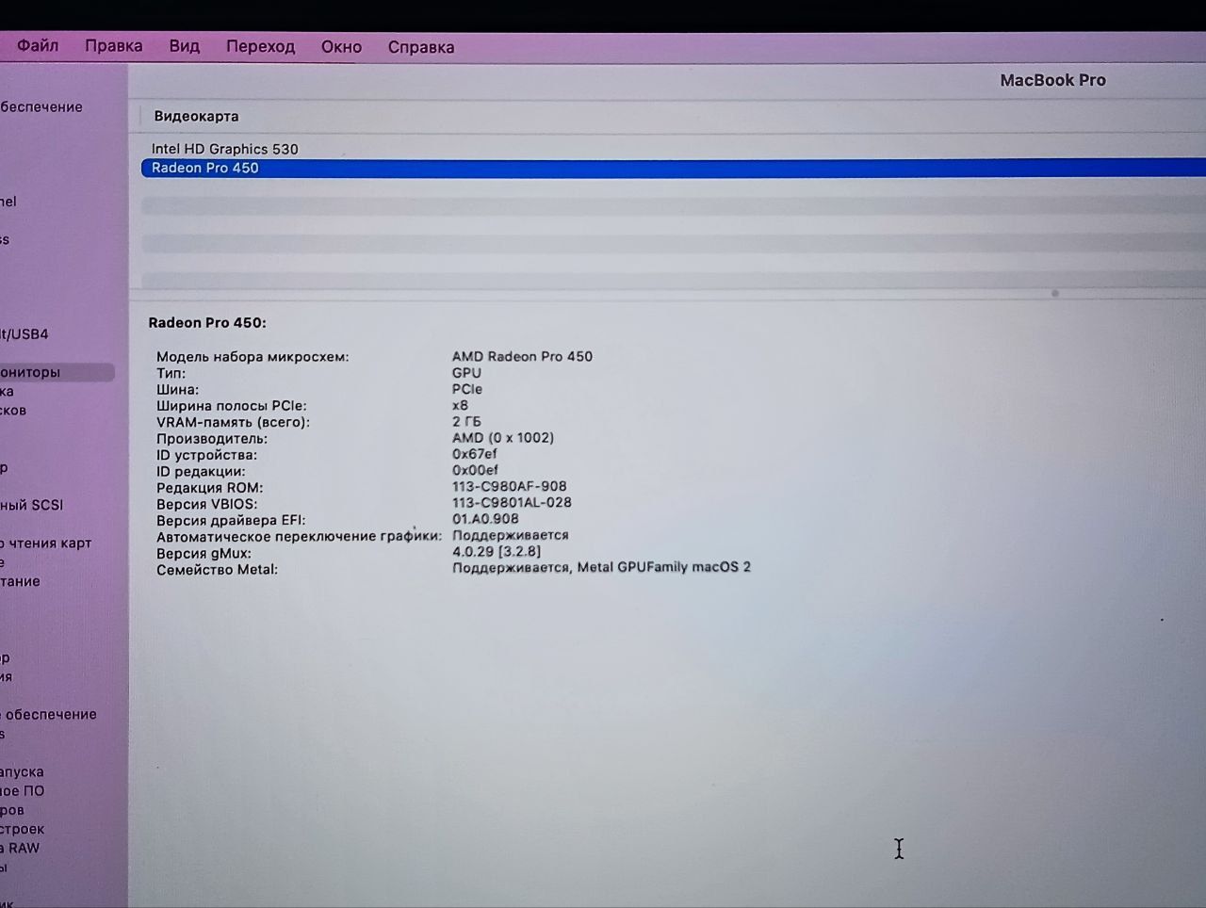The height and width of the screenshot is (908, 1206).
Task: Select the highlighted ониторы sidebar item
Action: [x=57, y=372]
